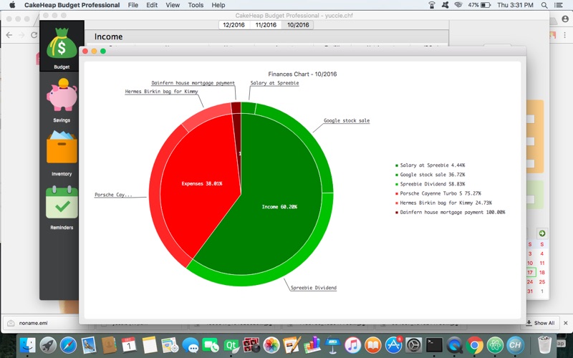Image resolution: width=573 pixels, height=358 pixels.
Task: Close the browser downloads bar
Action: pyautogui.click(x=565, y=323)
